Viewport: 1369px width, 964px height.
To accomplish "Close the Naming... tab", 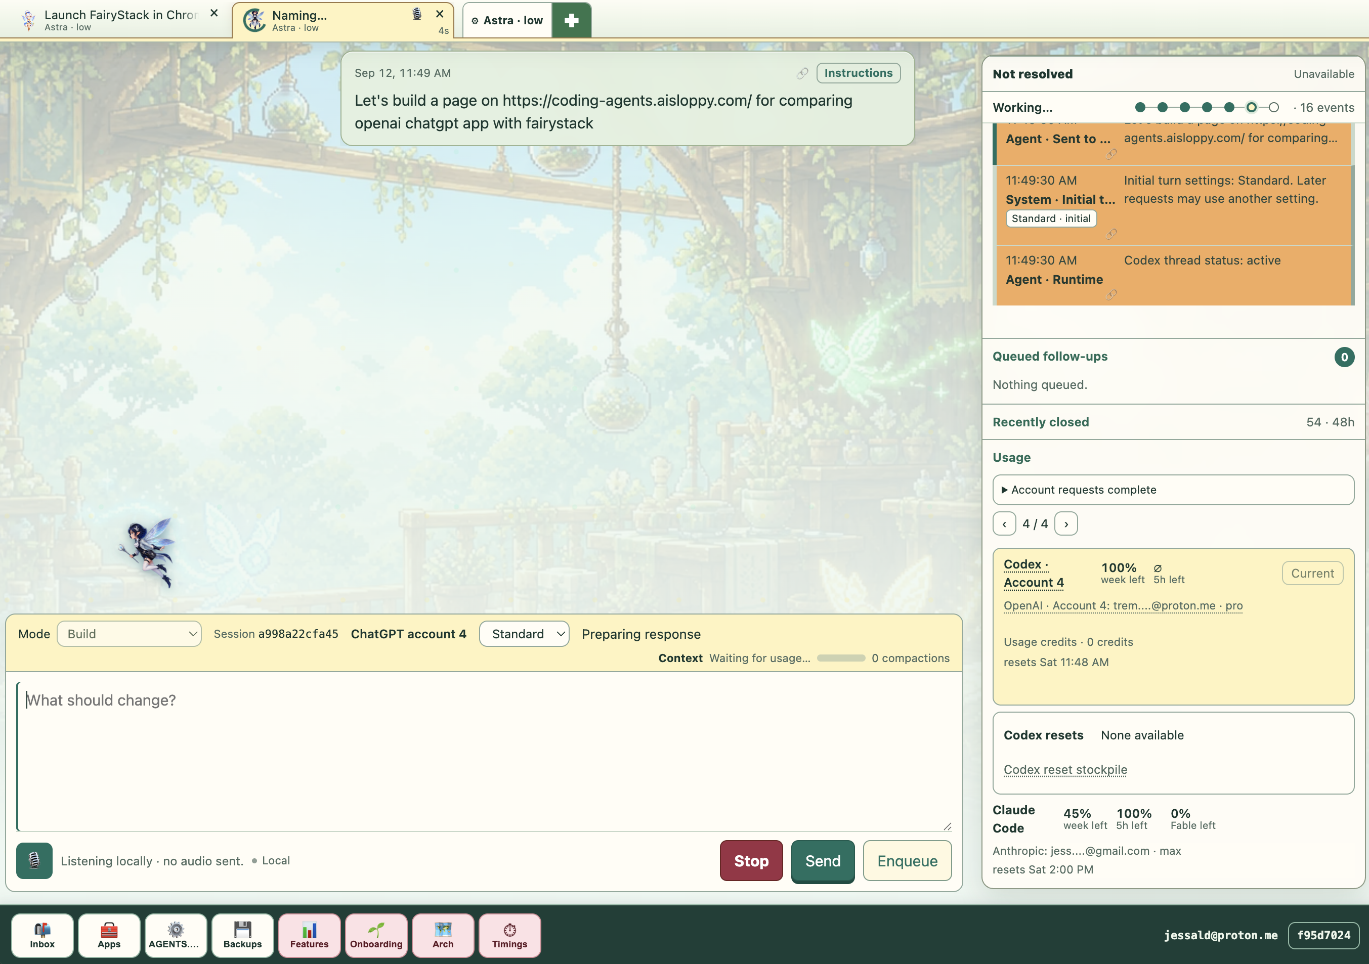I will click(x=440, y=14).
